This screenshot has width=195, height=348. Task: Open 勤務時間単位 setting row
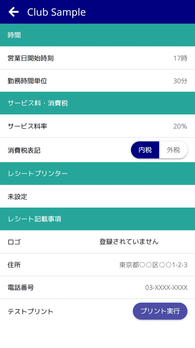tap(97, 81)
